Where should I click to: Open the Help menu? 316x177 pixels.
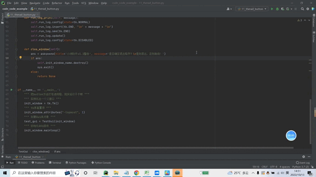pyautogui.click(x=104, y=3)
